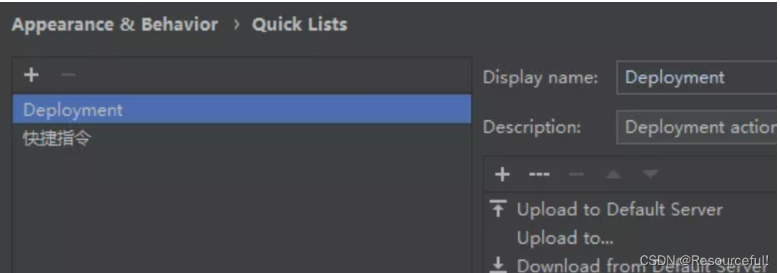Remove selected action from the actions toolbar

576,175
